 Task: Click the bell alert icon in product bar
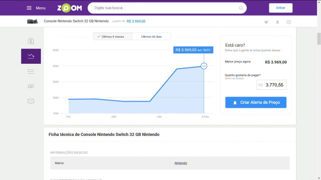coord(277,22)
